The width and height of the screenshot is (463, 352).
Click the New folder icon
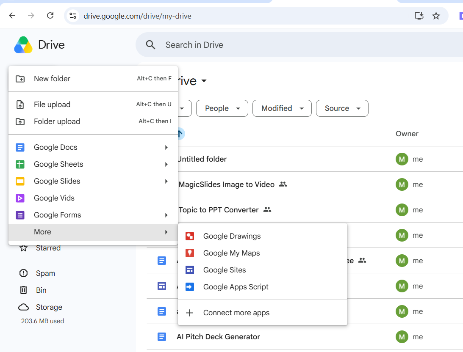coord(20,79)
